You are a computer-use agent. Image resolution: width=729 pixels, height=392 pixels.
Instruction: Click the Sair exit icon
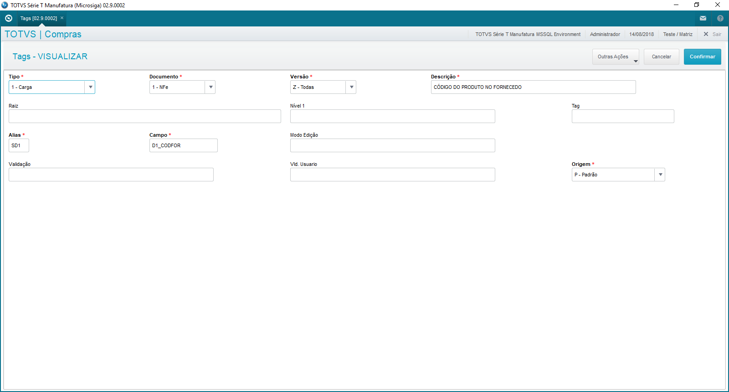coord(706,34)
